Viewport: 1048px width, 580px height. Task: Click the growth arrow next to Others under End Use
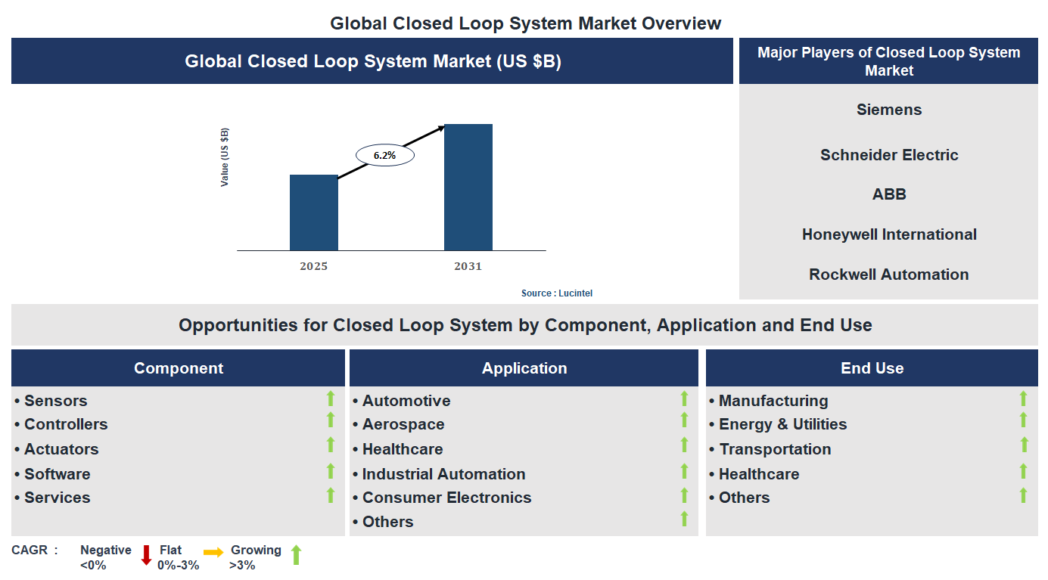coord(1023,496)
